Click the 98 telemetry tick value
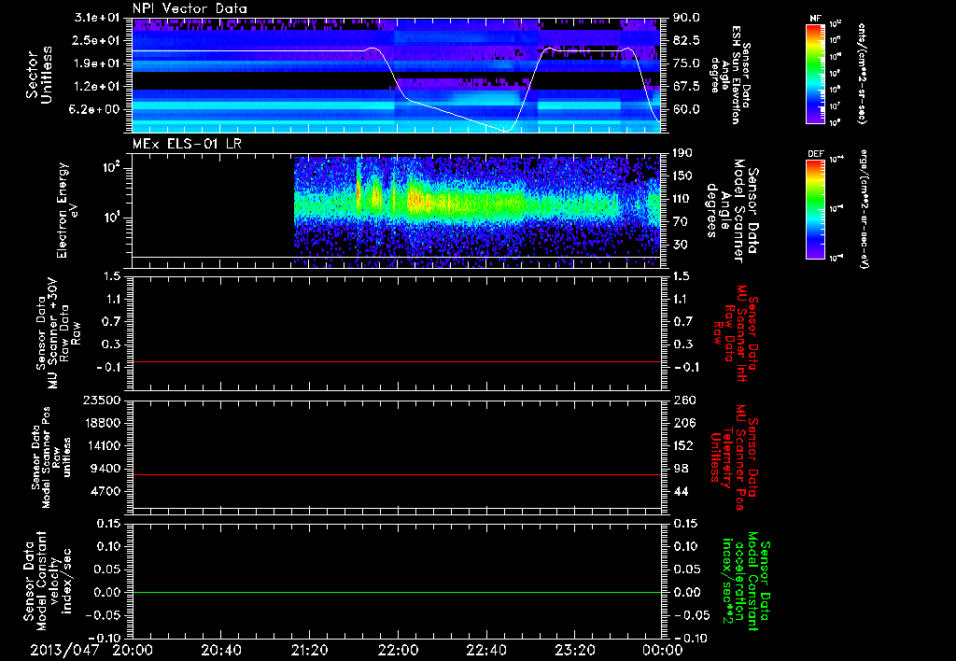Image resolution: width=956 pixels, height=661 pixels. (681, 469)
